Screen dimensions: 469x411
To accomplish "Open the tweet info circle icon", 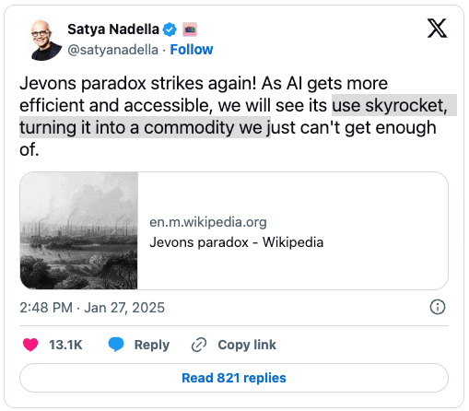I will [x=438, y=307].
